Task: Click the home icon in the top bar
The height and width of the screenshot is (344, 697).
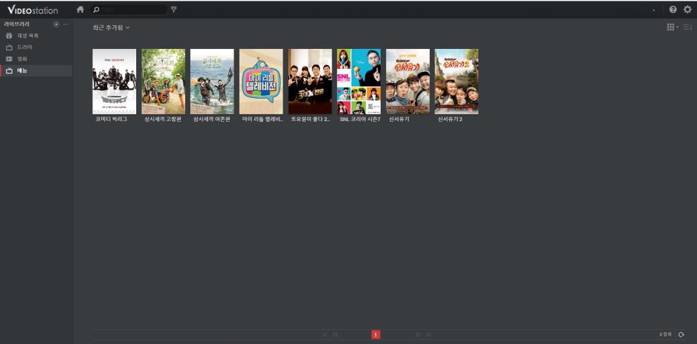Action: [x=80, y=10]
